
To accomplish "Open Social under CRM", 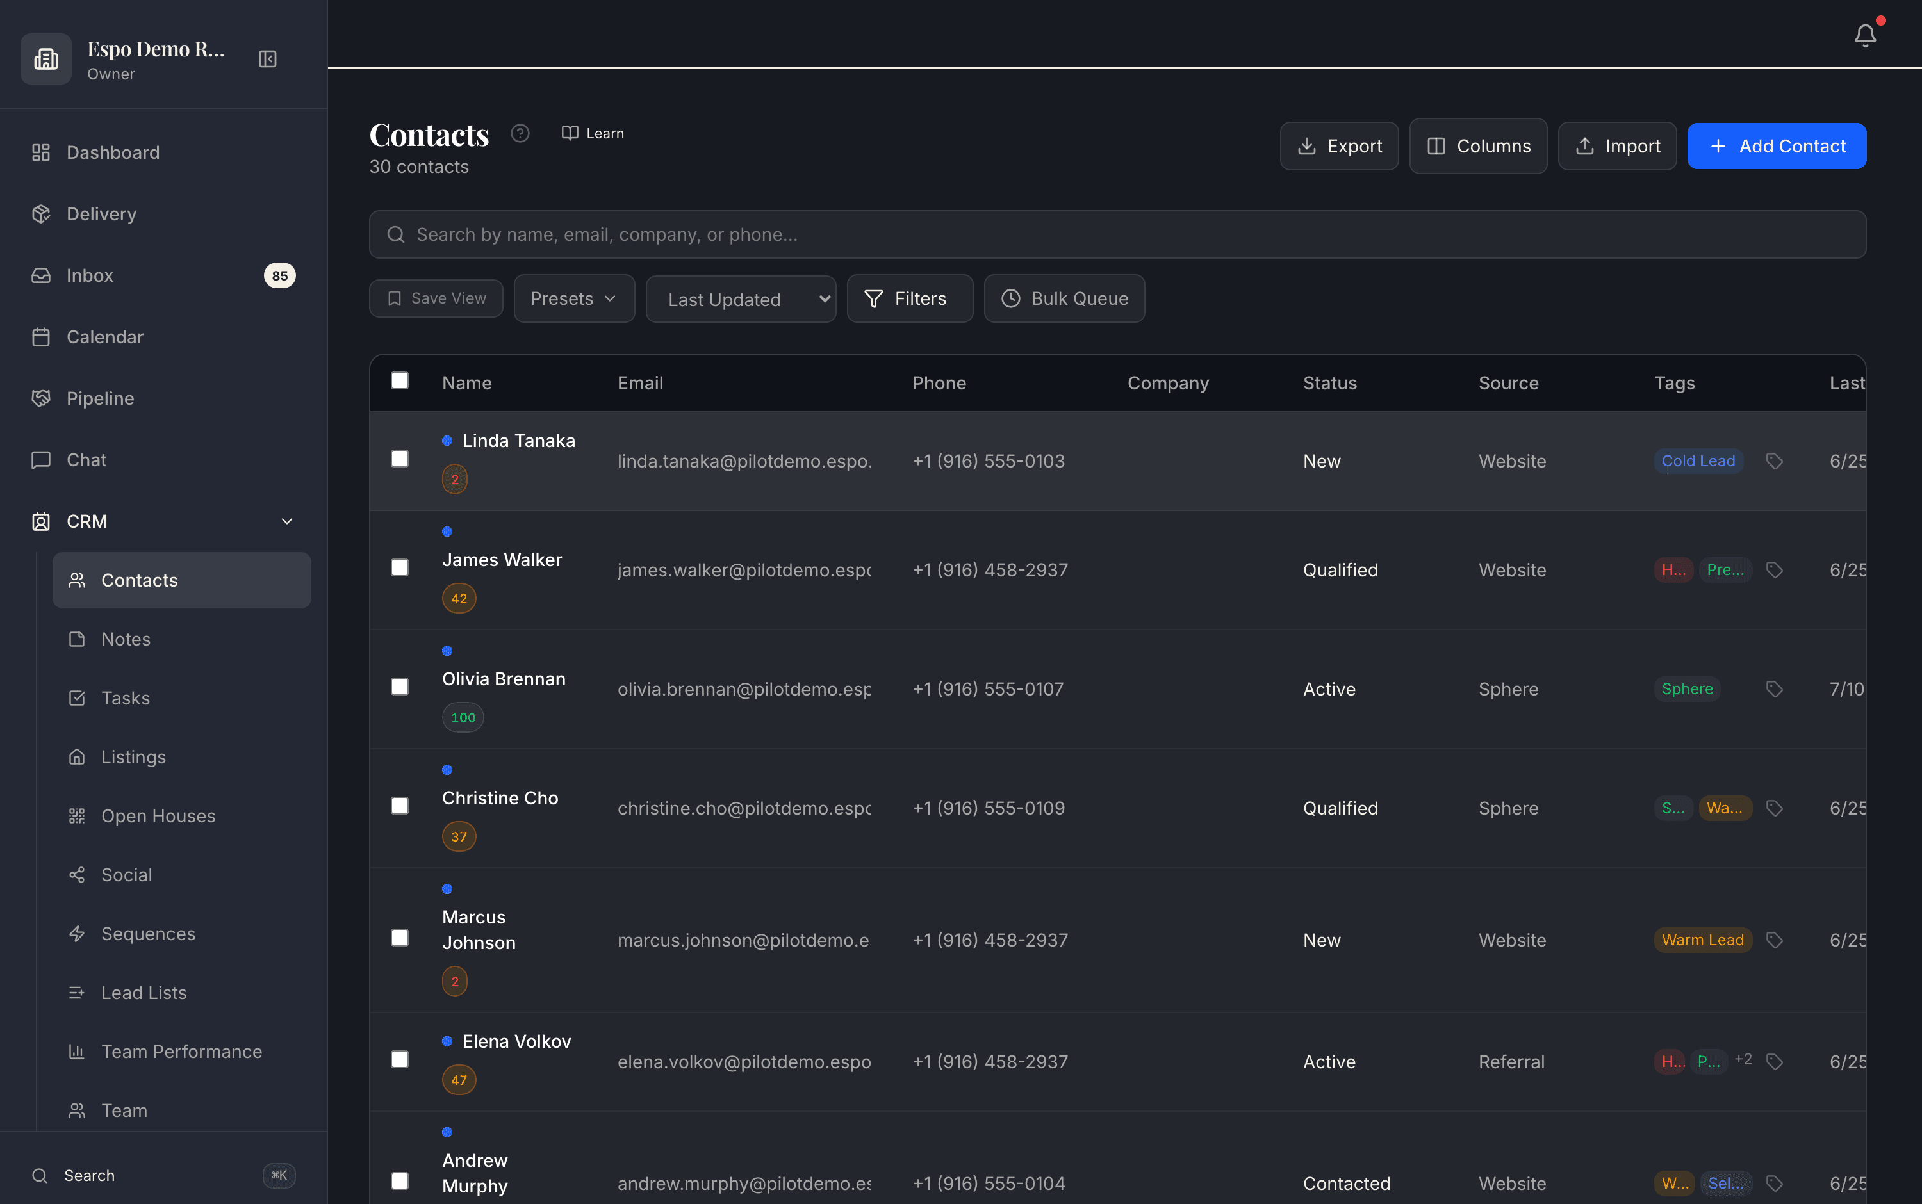I will pos(181,875).
